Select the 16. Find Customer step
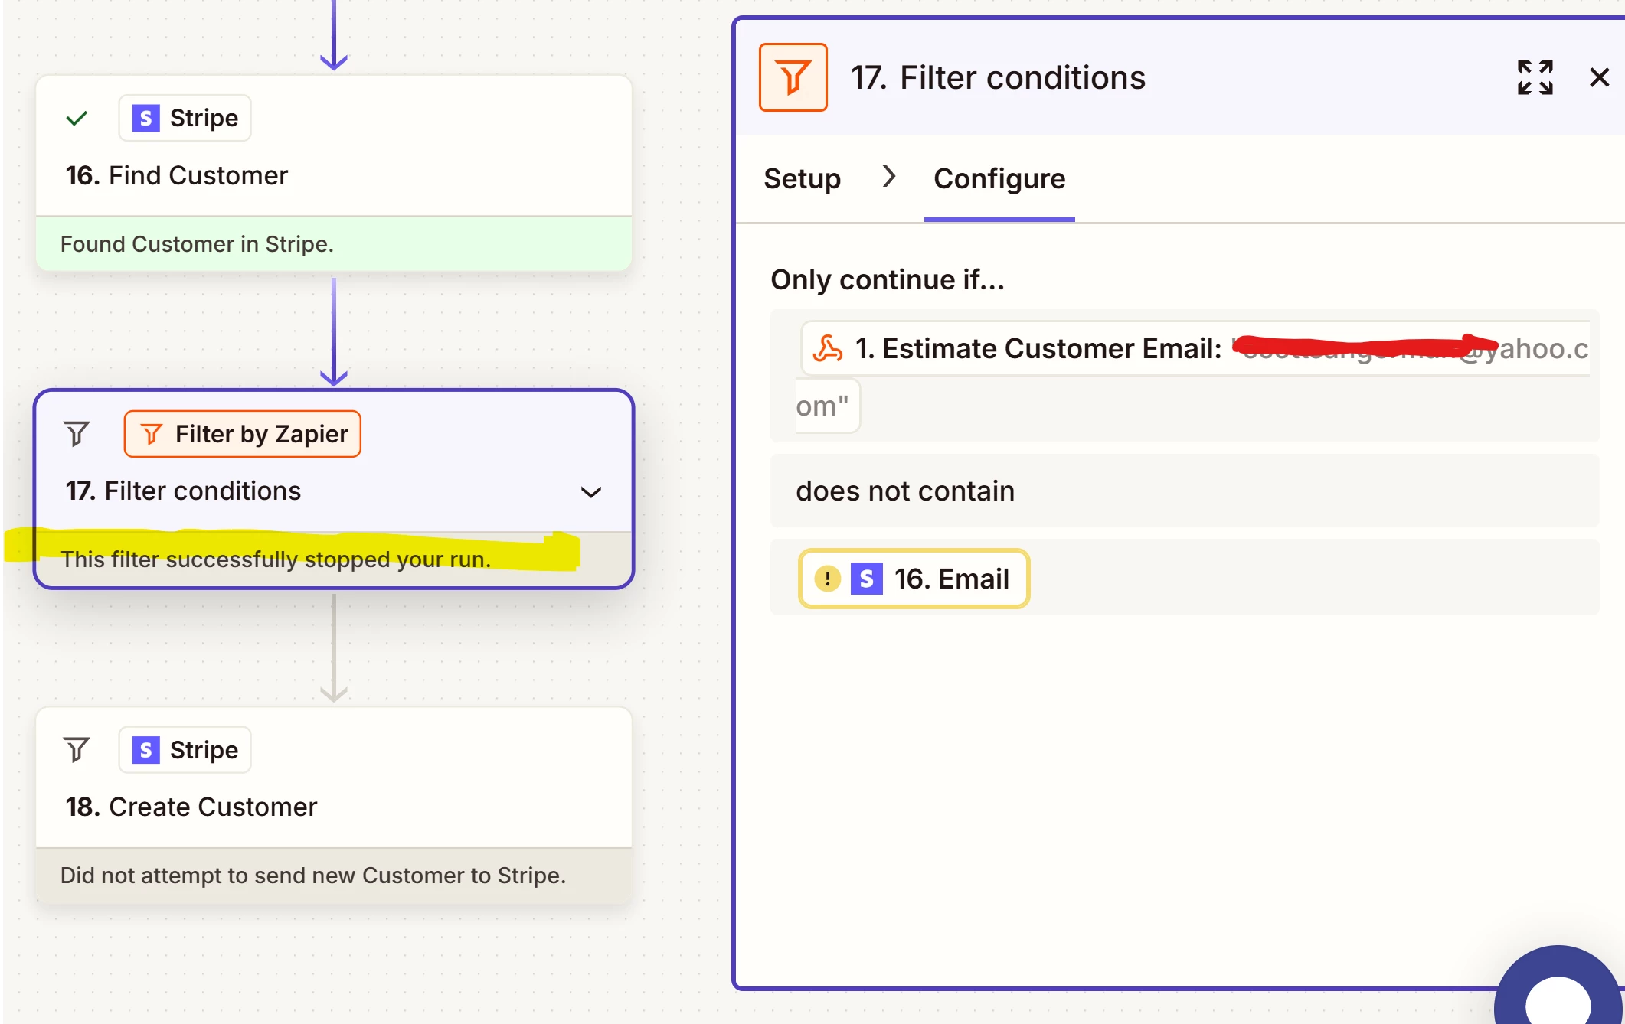 pyautogui.click(x=333, y=175)
